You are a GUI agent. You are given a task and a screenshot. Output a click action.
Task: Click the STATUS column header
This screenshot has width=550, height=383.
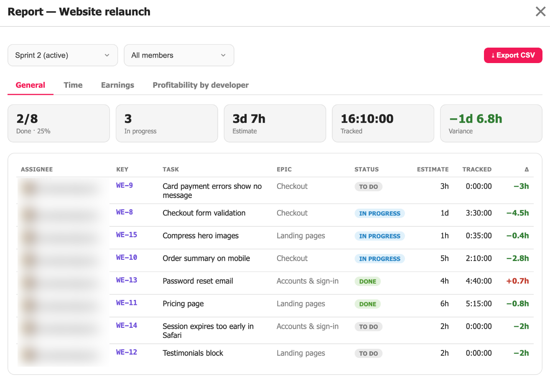pos(367,170)
